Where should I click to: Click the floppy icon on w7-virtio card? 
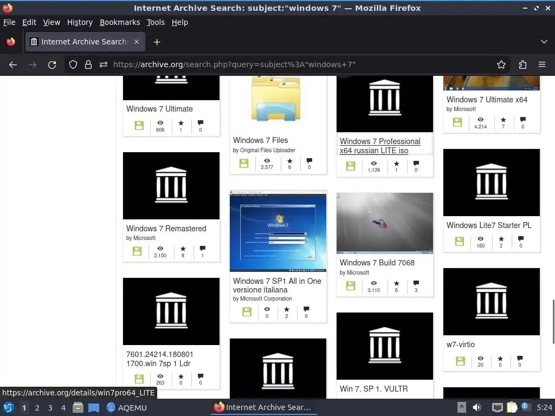(x=460, y=361)
